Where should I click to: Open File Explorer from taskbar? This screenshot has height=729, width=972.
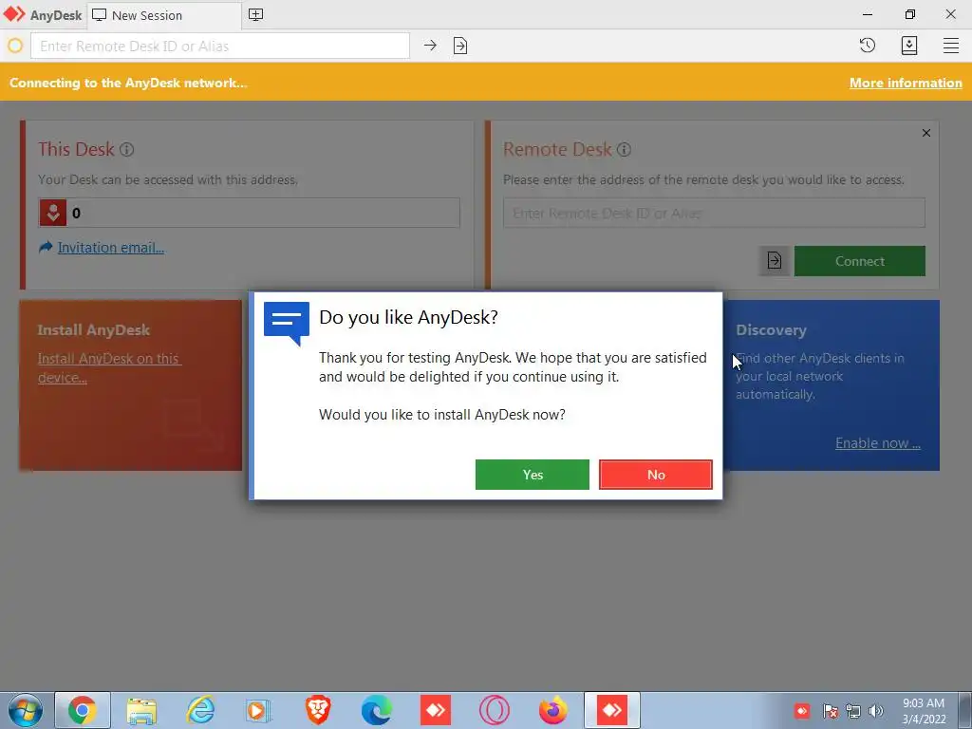tap(142, 710)
